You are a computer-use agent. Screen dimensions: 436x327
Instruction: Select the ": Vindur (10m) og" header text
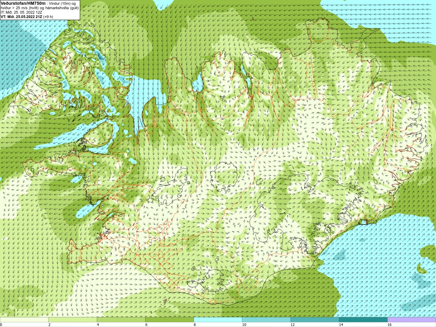[x=61, y=3]
